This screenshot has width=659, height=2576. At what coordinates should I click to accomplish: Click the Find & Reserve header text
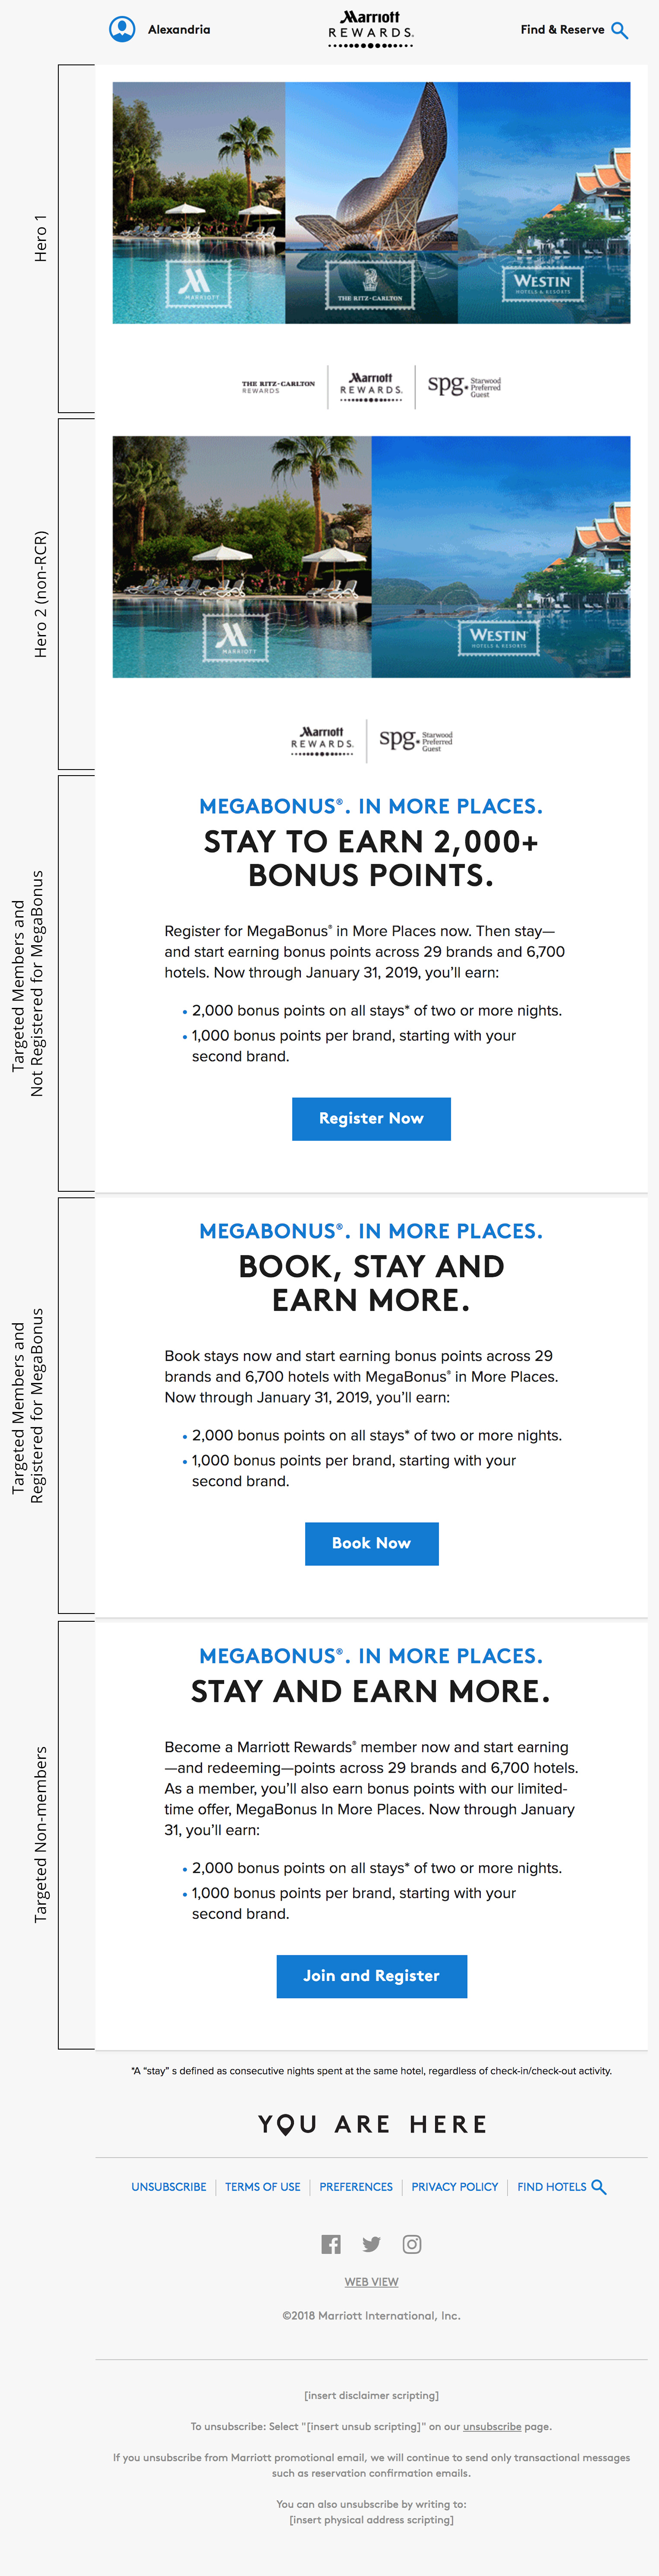(x=562, y=30)
